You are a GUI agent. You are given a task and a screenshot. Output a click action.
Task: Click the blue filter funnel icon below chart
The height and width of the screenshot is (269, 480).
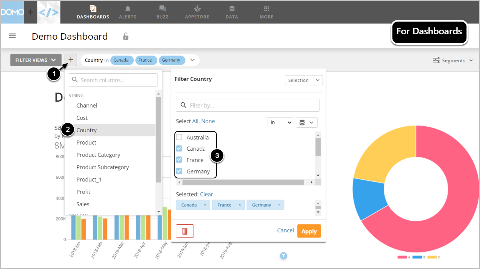click(x=284, y=256)
